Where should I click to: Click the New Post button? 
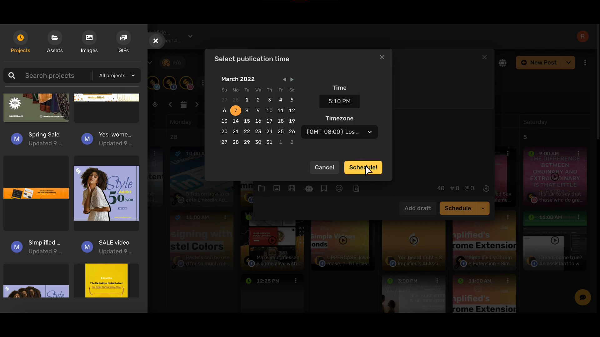pyautogui.click(x=539, y=63)
